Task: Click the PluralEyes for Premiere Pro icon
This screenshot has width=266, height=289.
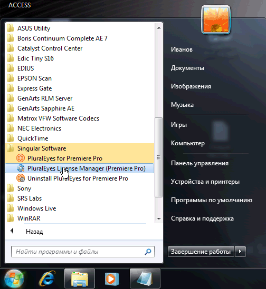Action: (x=21, y=158)
